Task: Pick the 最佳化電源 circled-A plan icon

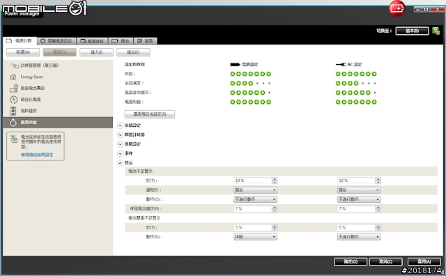Action: tap(14, 100)
